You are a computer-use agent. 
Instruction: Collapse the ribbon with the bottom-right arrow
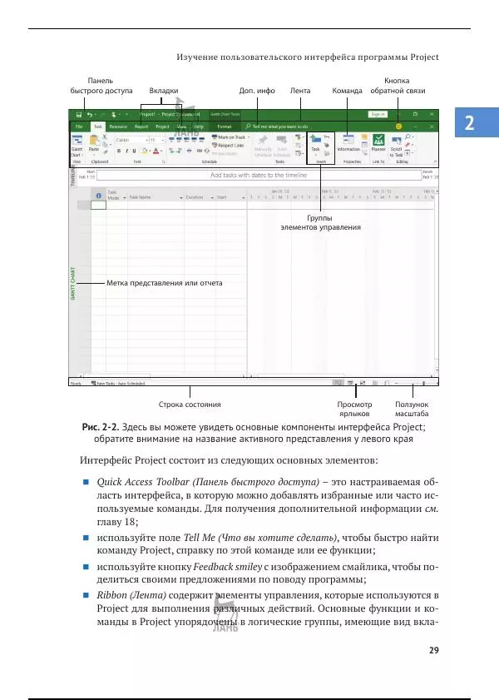point(435,161)
